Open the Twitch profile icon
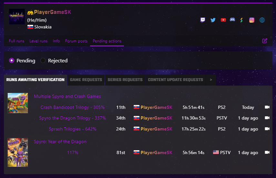Image resolution: width=276 pixels, height=178 pixels. click(203, 20)
